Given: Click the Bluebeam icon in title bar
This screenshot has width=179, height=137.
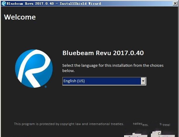Looking at the screenshot, I should 4,3.
